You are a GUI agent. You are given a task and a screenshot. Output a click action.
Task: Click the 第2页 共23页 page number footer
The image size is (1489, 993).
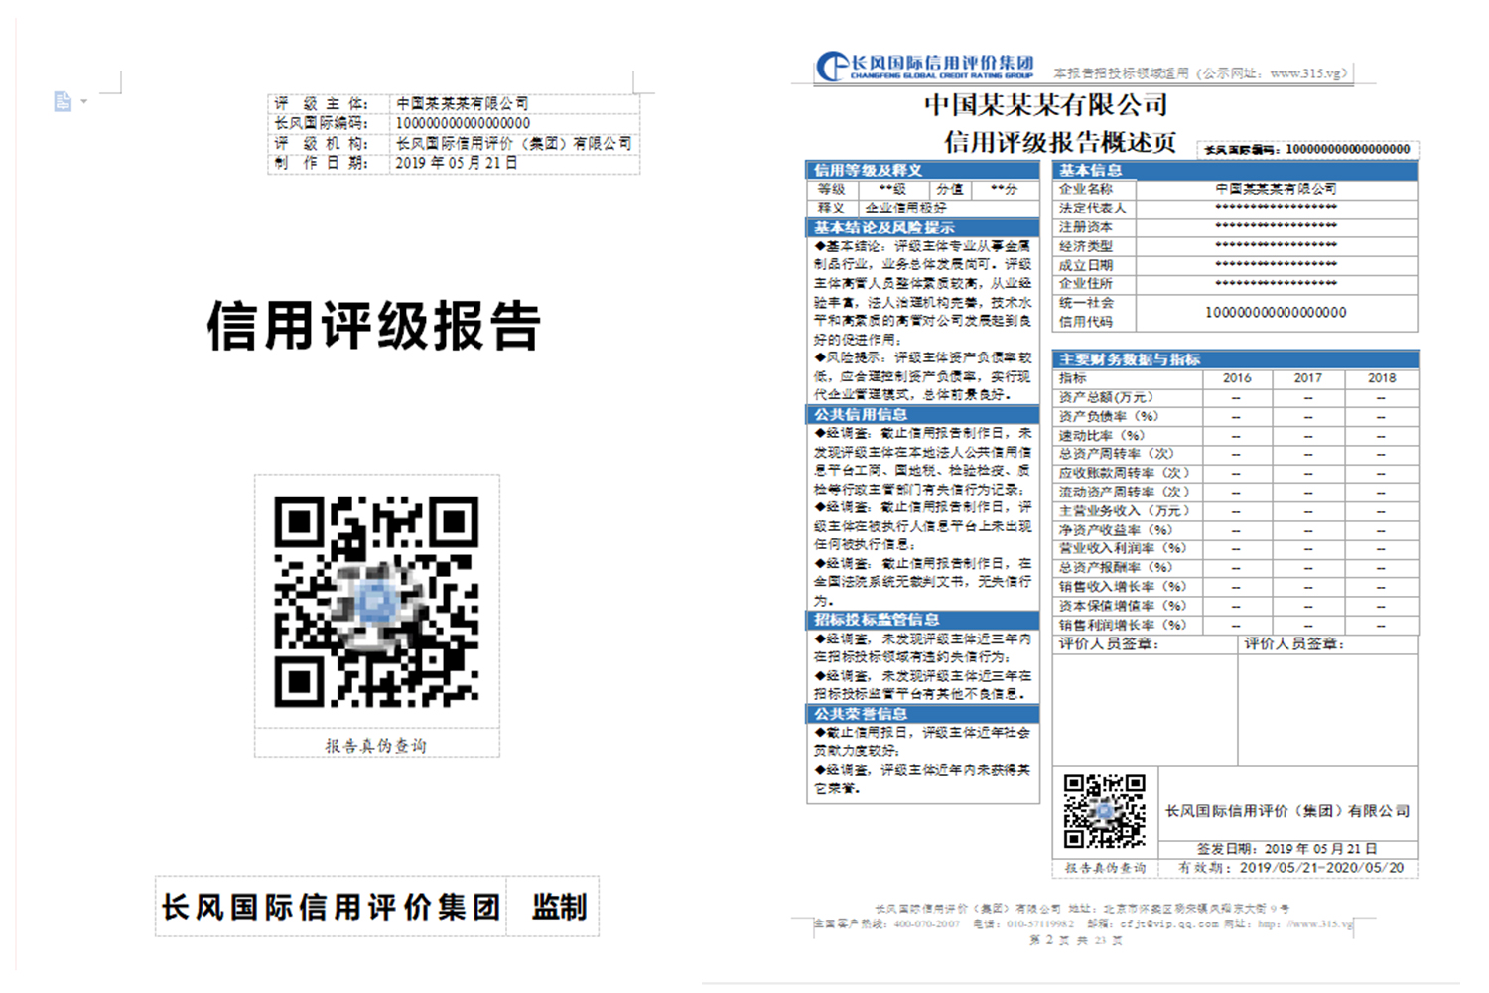(1076, 940)
